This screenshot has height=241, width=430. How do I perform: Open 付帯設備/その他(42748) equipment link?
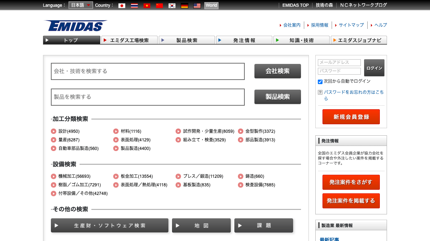83,194
